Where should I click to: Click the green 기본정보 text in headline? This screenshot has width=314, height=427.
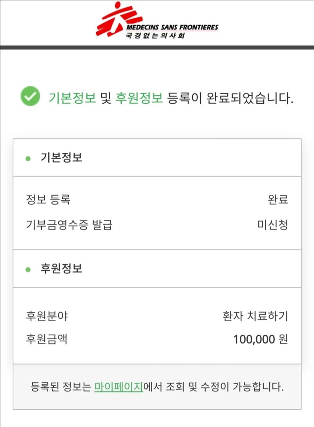pos(72,98)
